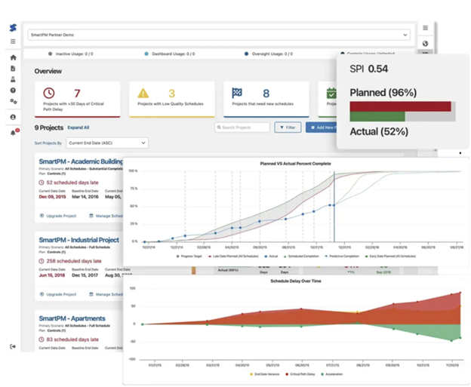Click clock icon beside 258 scheduled days late
Screen dimensions: 471x387
(x=42, y=261)
